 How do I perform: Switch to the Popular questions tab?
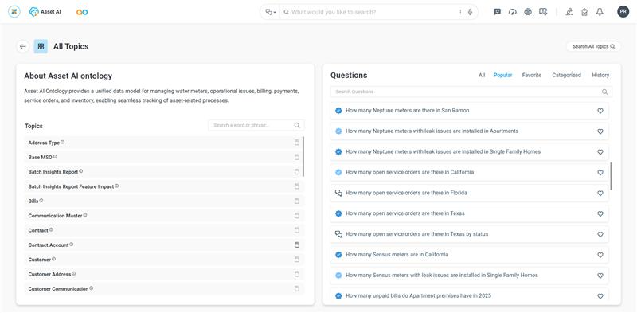tap(503, 75)
